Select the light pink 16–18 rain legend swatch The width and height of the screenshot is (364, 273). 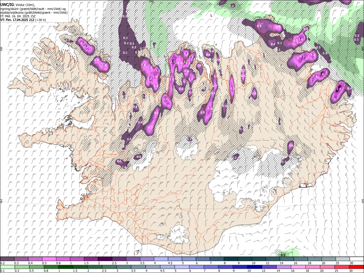coord(298,267)
